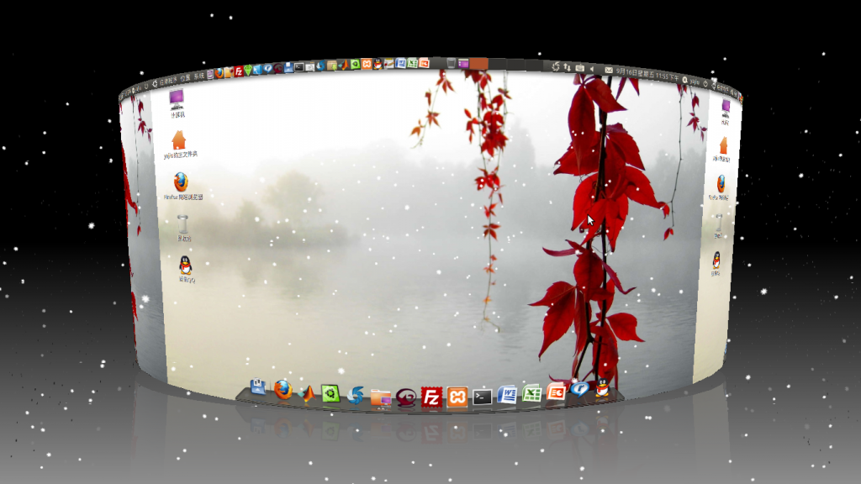Open the home folder desktop icon
This screenshot has width=861, height=484.
click(x=179, y=140)
